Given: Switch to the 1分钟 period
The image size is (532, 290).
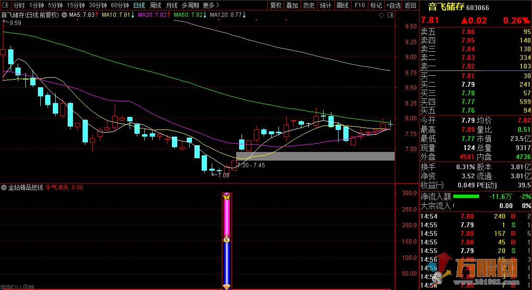Looking at the screenshot, I should [x=36, y=5].
